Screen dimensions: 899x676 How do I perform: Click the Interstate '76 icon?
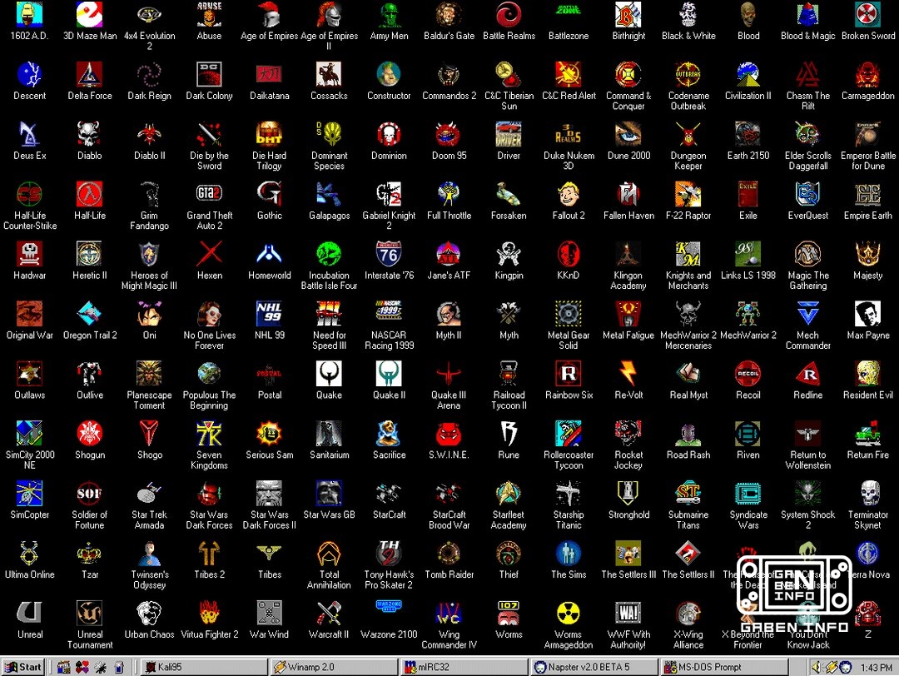tap(389, 254)
